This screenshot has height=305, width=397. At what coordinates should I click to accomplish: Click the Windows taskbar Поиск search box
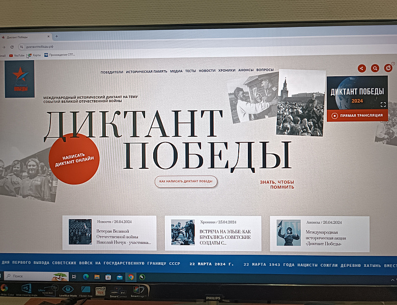point(37,276)
